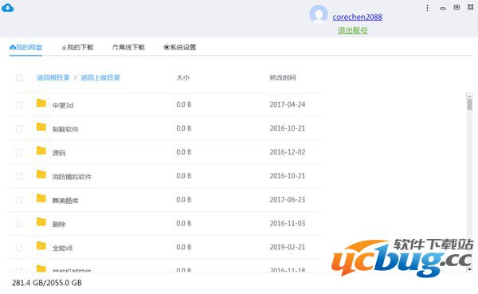The width and height of the screenshot is (478, 294).
Task: Click 退出账号 to log out
Action: click(352, 30)
